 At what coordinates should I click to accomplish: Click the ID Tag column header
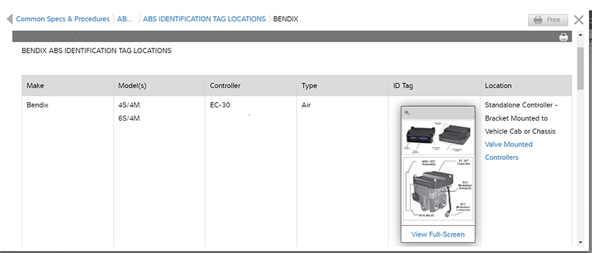point(434,86)
